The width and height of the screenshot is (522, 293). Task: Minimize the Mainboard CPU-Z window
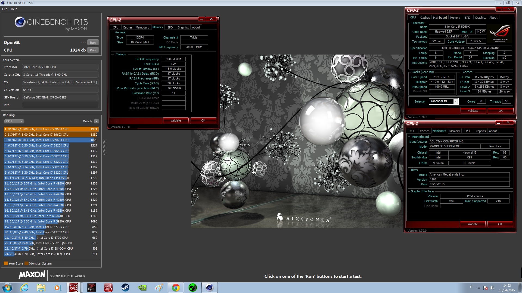498,123
